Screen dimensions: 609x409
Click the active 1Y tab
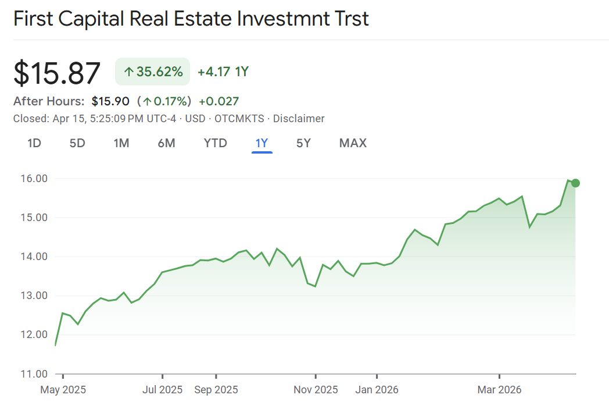261,143
